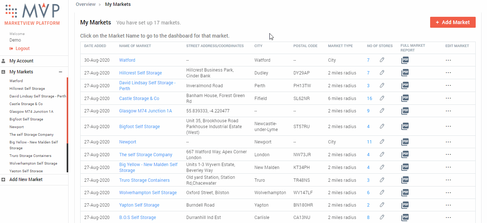Screen dimensions: 487x223
Task: Open Castle Storage & Co market link in table
Action: pos(139,99)
